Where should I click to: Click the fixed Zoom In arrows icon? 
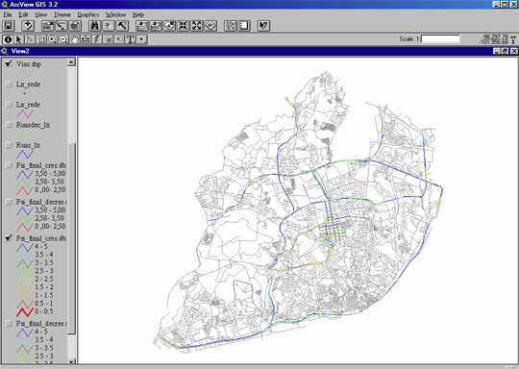183,26
